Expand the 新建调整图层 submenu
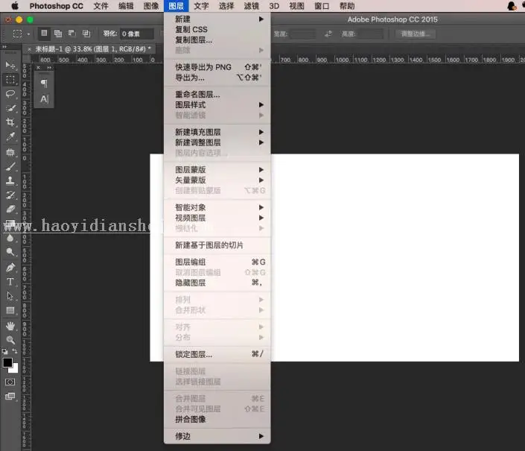Viewport: 525px width, 451px height. pyautogui.click(x=217, y=142)
